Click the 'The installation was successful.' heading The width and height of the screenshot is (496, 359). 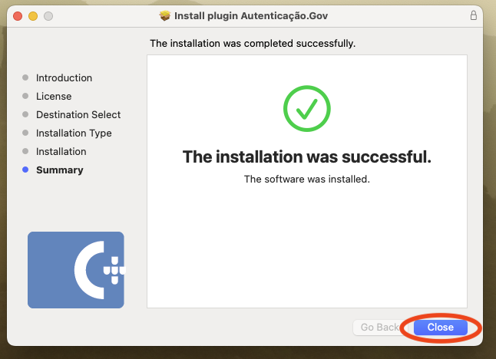click(307, 156)
